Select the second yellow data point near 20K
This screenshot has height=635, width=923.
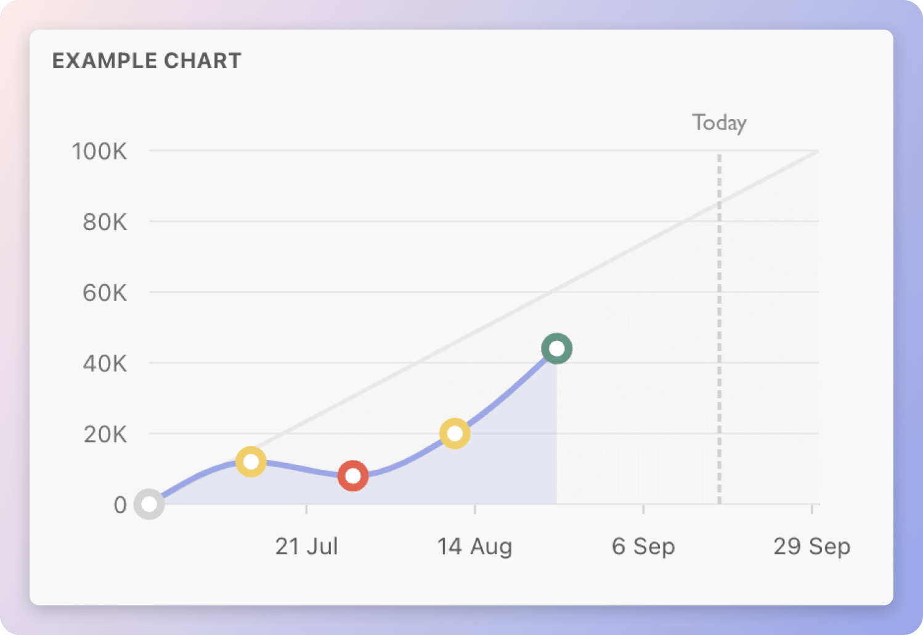pos(455,433)
